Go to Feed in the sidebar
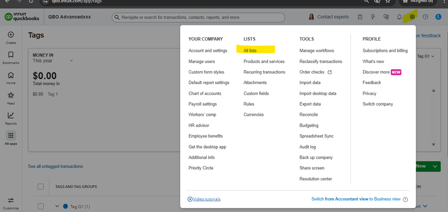The height and width of the screenshot is (212, 448). 11,98
